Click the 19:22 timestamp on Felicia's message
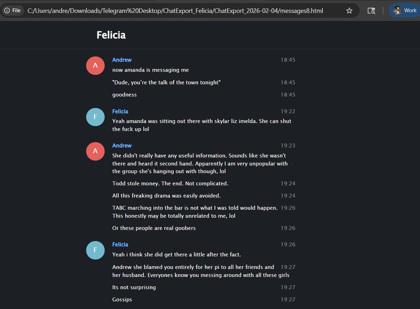Image resolution: width=420 pixels, height=309 pixels. coord(288,111)
